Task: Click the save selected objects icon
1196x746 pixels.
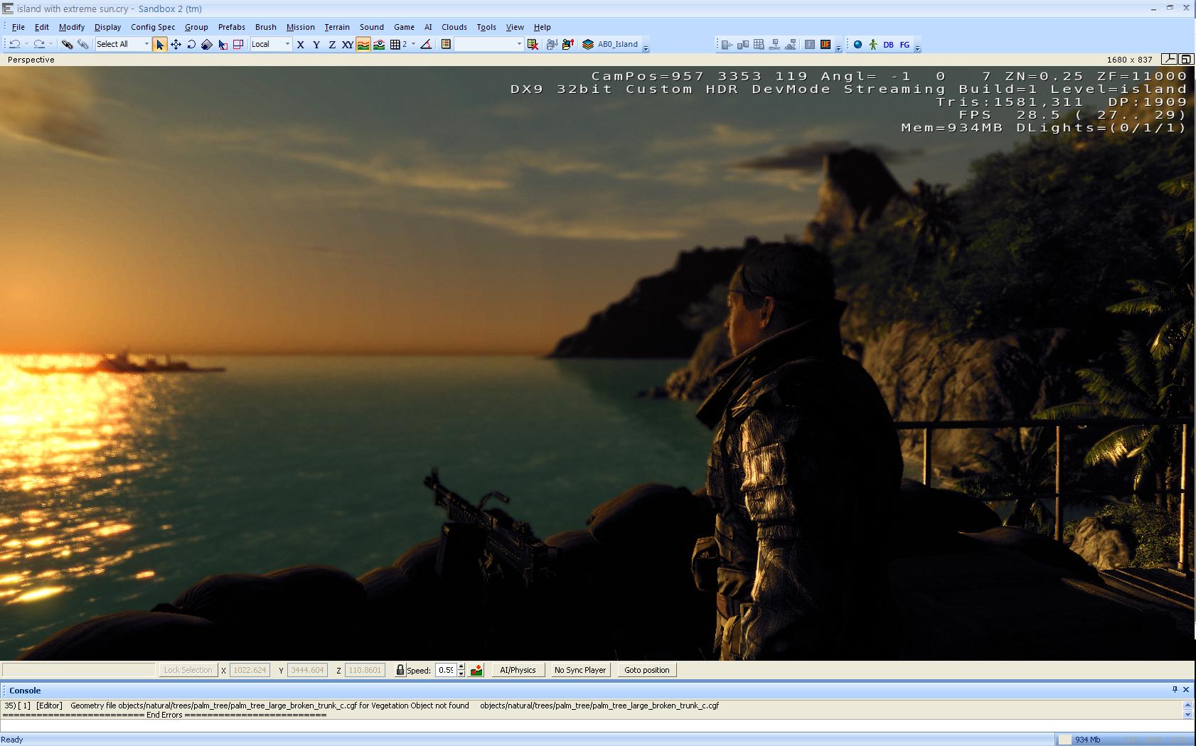Action: click(552, 44)
